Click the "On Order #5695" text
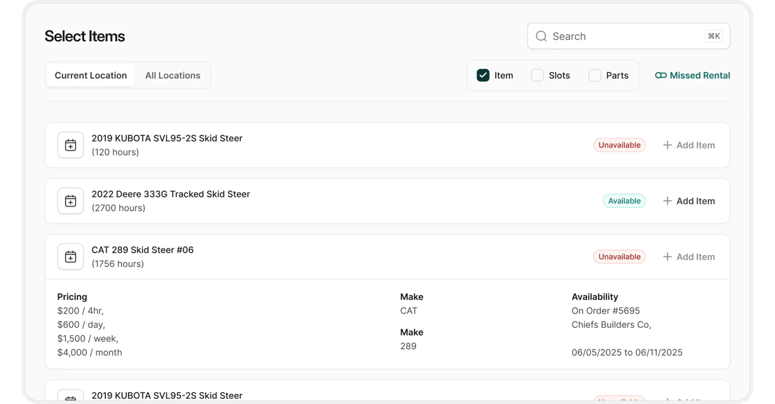Screen dimensions: 775x404 (x=606, y=311)
